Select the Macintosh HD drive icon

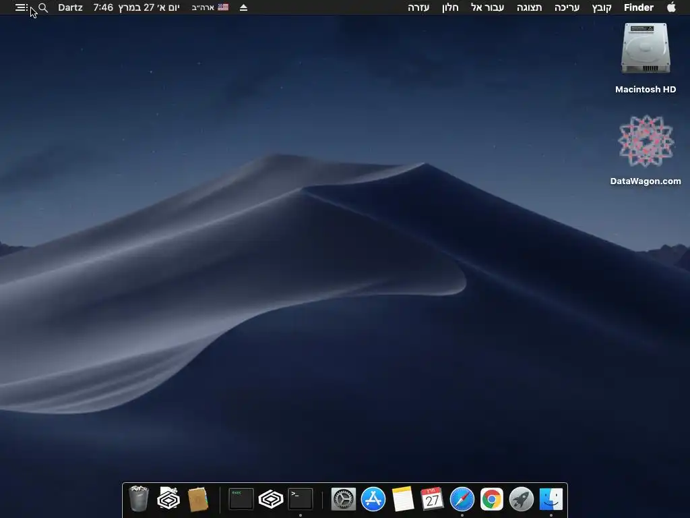646,49
